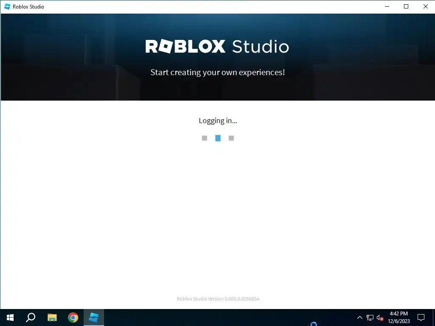This screenshot has height=326, width=435.
Task: Click the Roblox Studio title bar icon
Action: [x=7, y=6]
